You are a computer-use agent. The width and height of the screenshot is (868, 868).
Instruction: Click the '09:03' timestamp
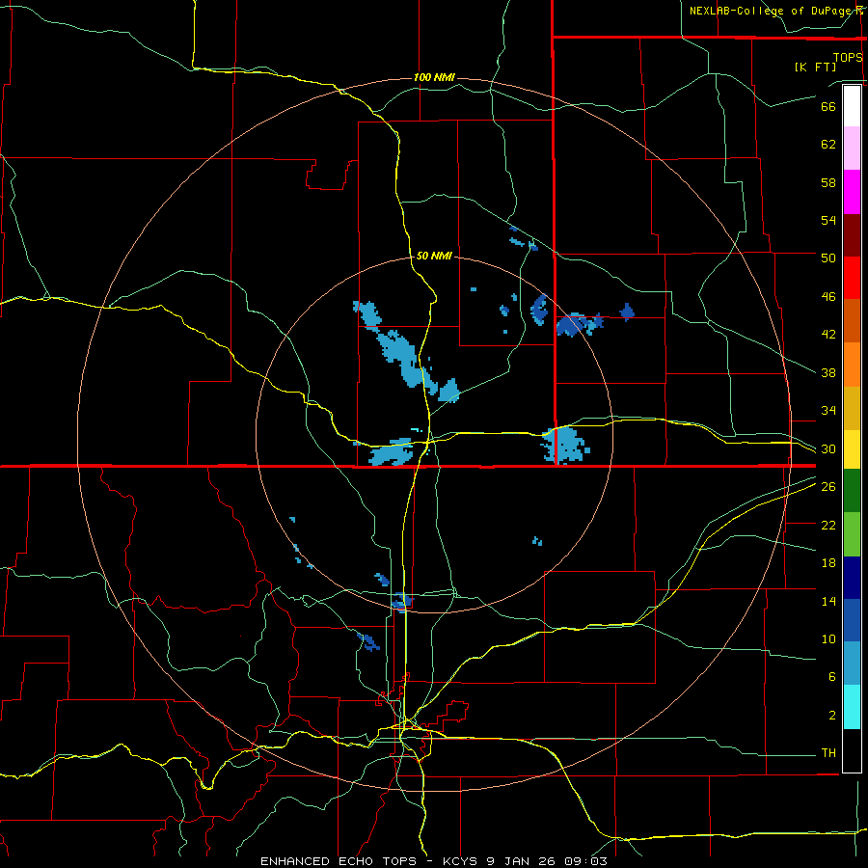585,861
